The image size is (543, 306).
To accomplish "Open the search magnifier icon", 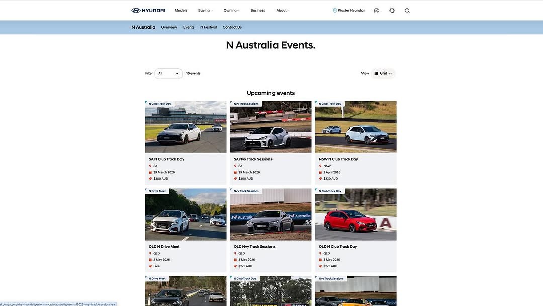I will click(407, 11).
